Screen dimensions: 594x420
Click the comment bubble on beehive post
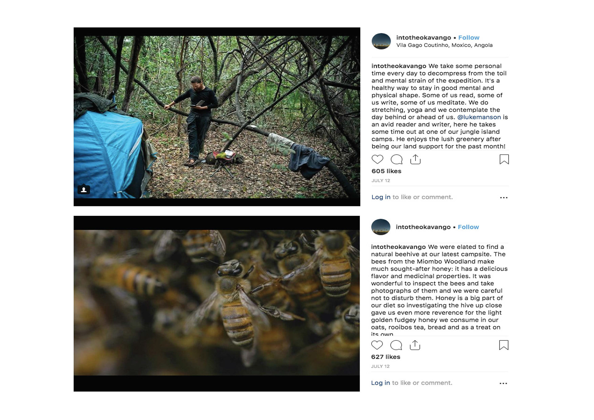tap(396, 345)
